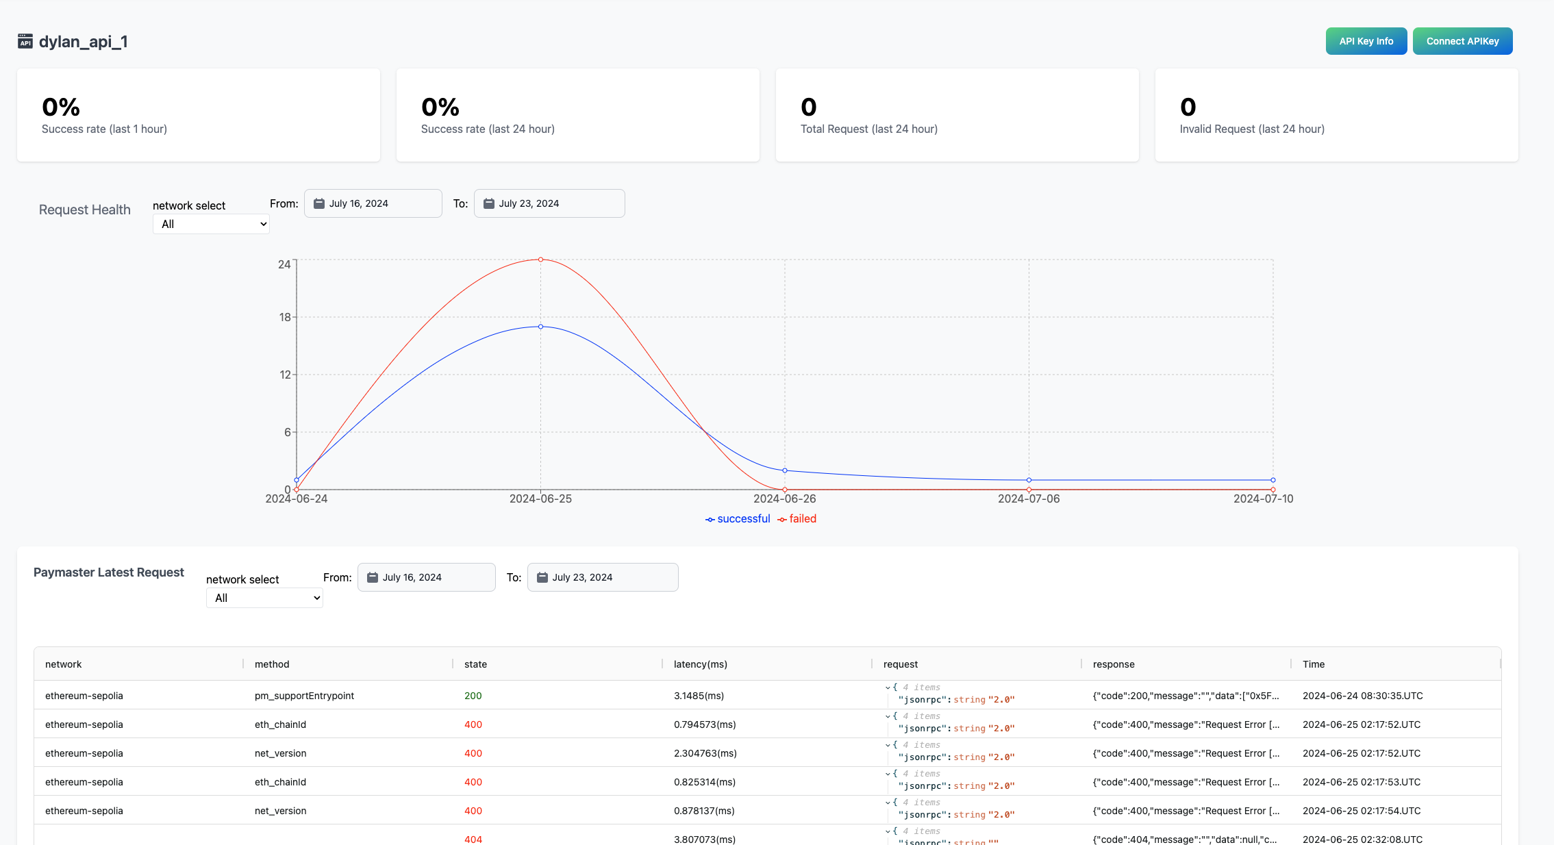Collapse request JSON in 0.878137(ms) net_version row
The width and height of the screenshot is (1554, 845).
(888, 803)
